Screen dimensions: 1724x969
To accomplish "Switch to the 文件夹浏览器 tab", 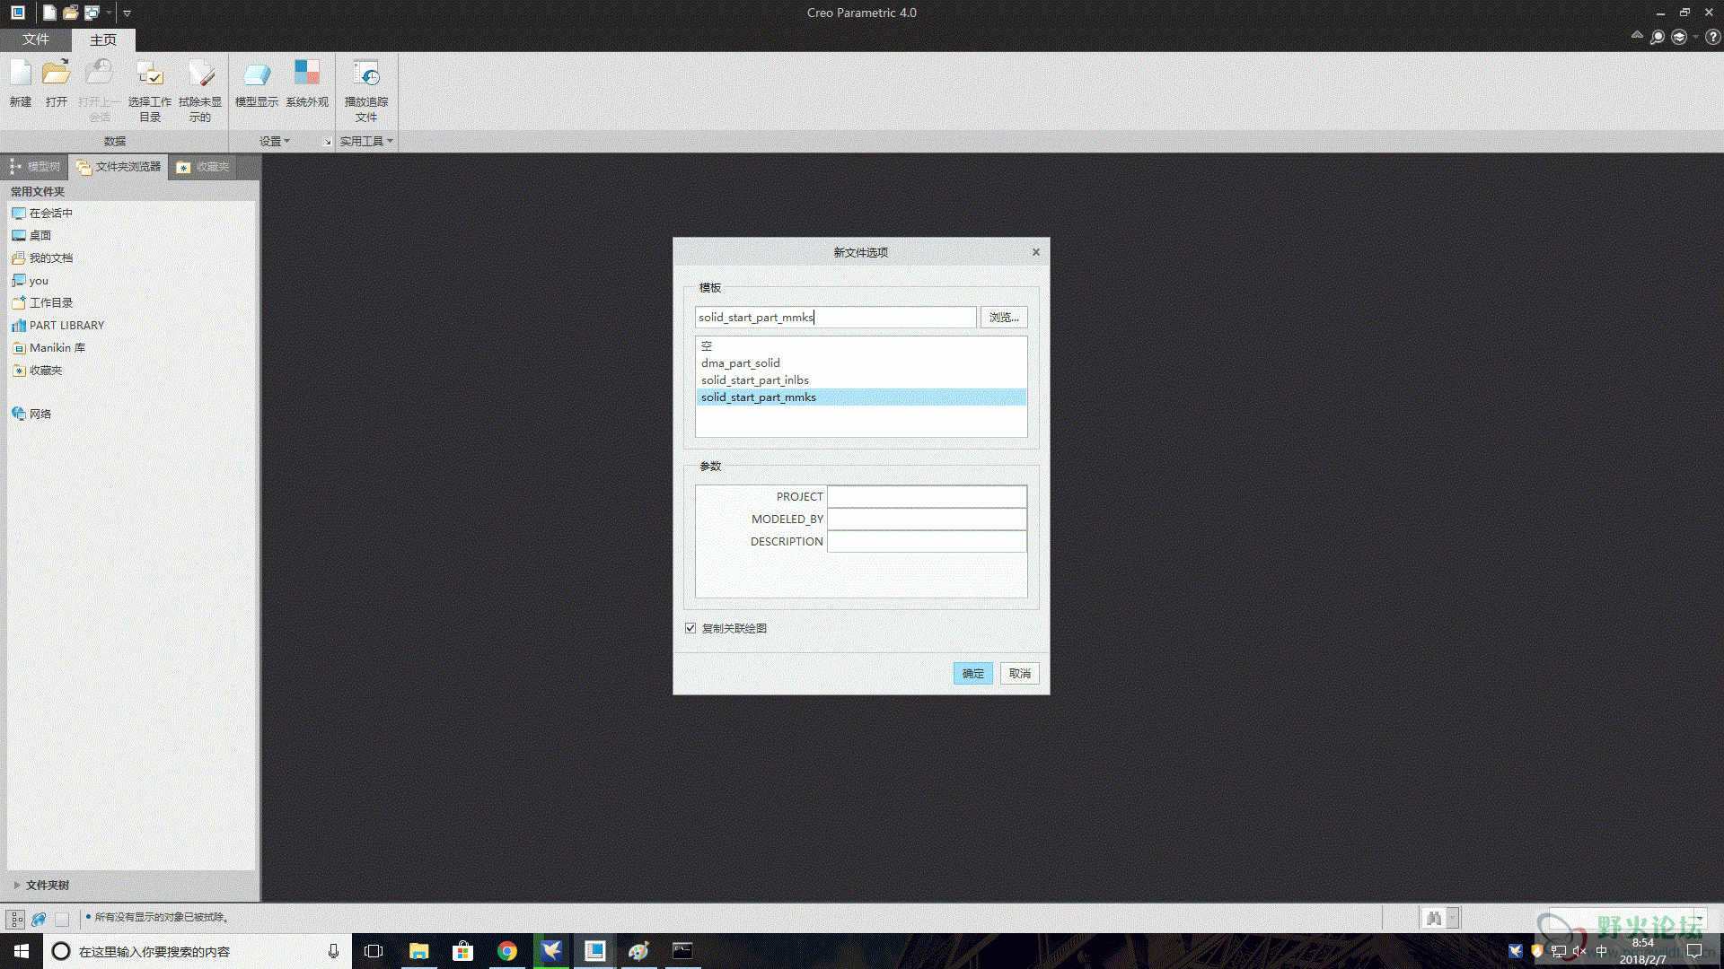I will [x=119, y=167].
